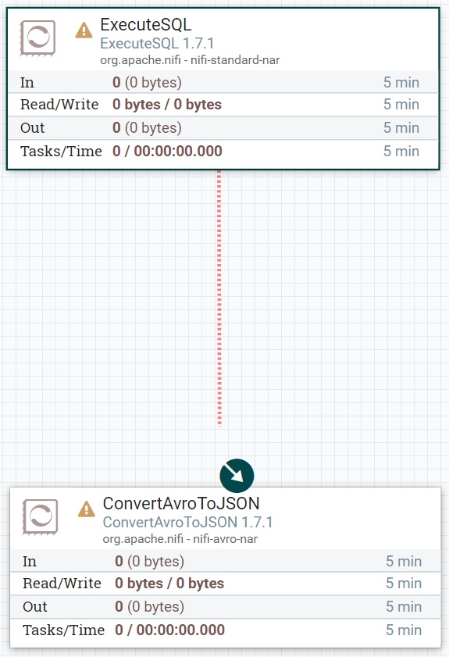The height and width of the screenshot is (657, 449).
Task: Click ConvertAvroToJSON Read/Write statistics row
Action: pos(226,584)
